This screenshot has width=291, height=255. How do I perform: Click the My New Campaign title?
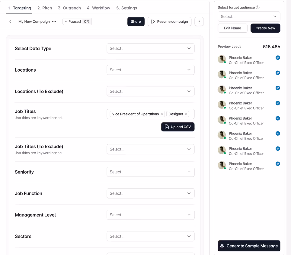tap(34, 21)
